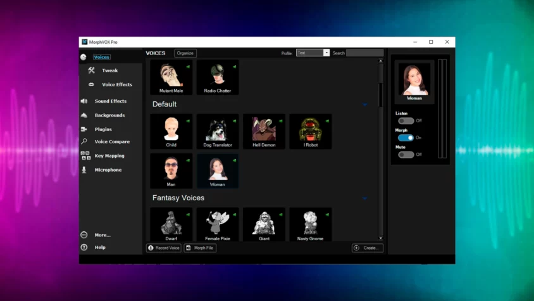This screenshot has height=301, width=534.
Task: Select the Man voice thumbnail
Action: [171, 171]
